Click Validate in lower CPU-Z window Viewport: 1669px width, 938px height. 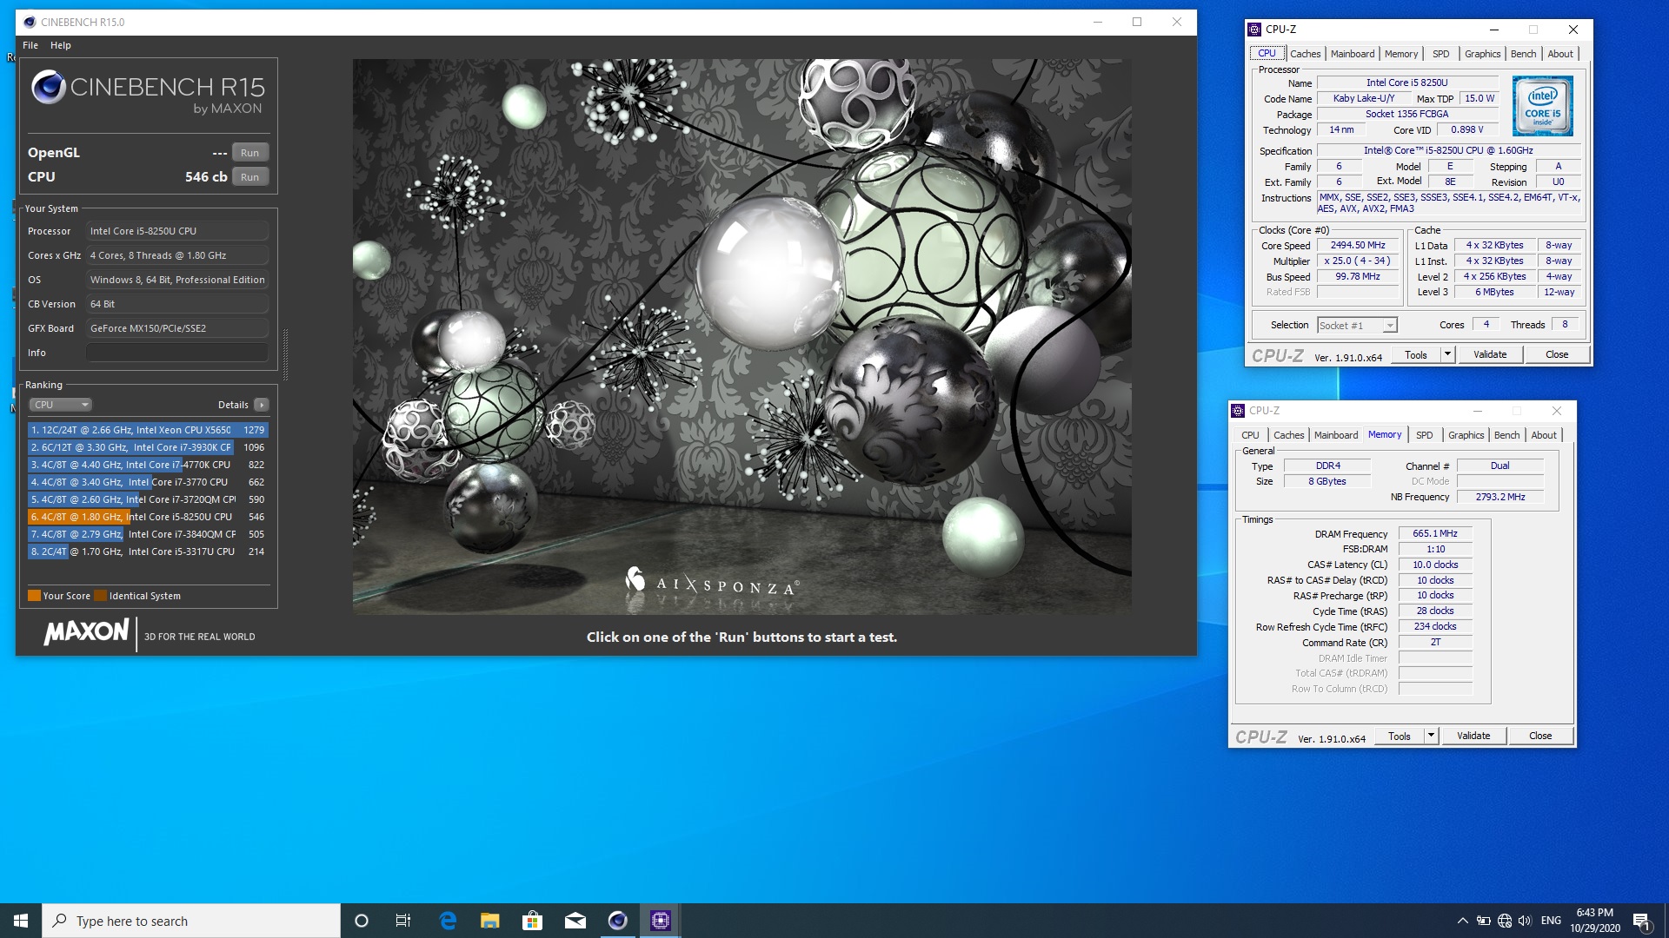(1473, 736)
